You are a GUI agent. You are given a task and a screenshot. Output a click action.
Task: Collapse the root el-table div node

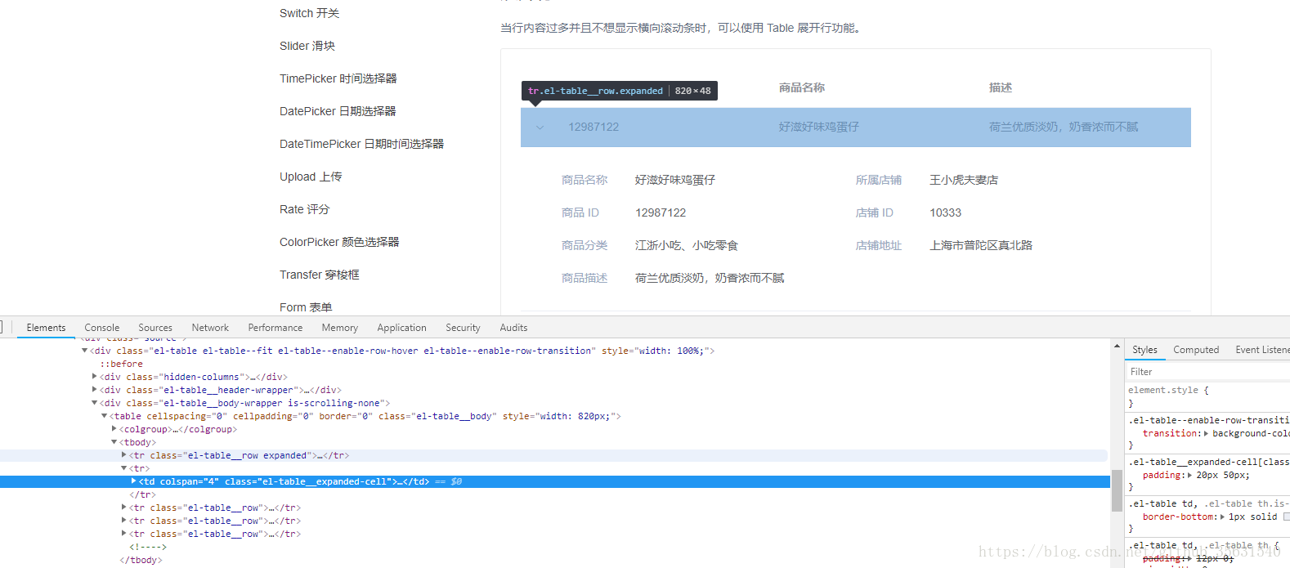click(x=85, y=351)
